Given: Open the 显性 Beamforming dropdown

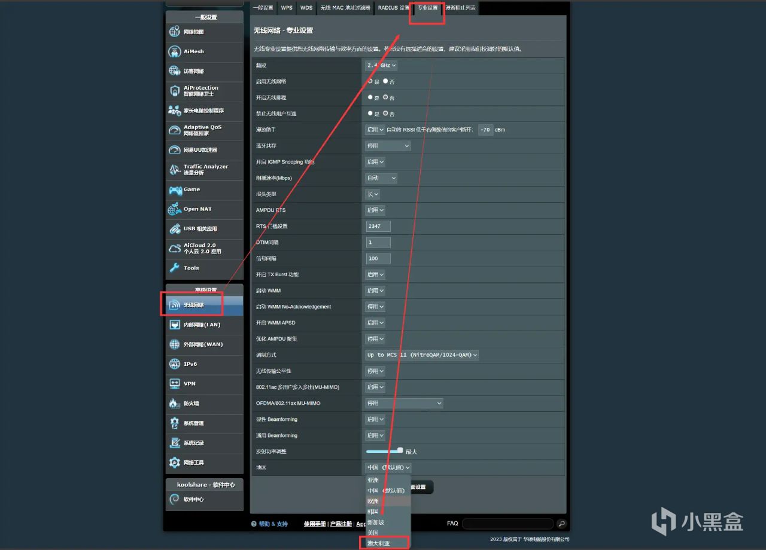Looking at the screenshot, I should (375, 420).
